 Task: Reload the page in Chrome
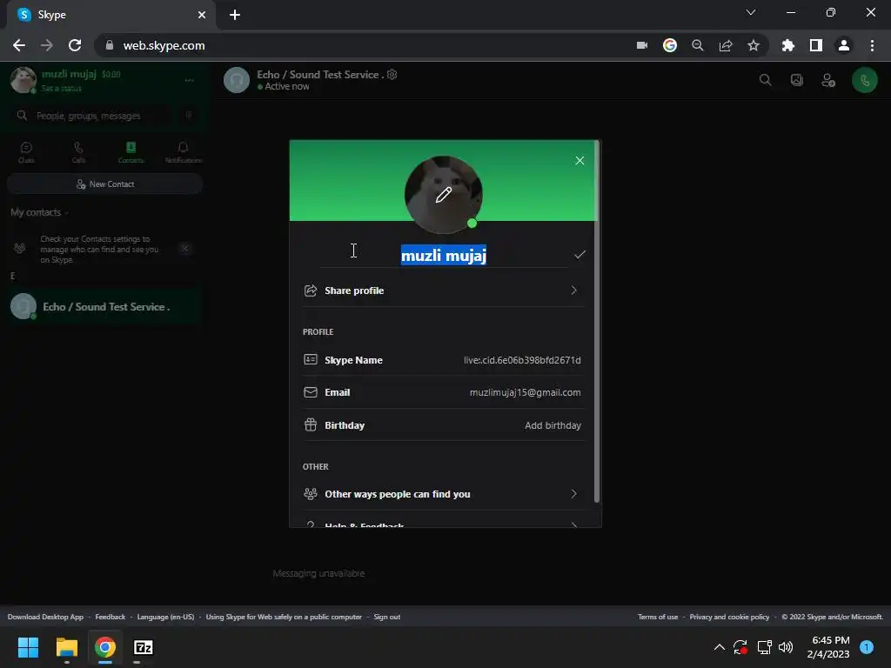[x=75, y=45]
